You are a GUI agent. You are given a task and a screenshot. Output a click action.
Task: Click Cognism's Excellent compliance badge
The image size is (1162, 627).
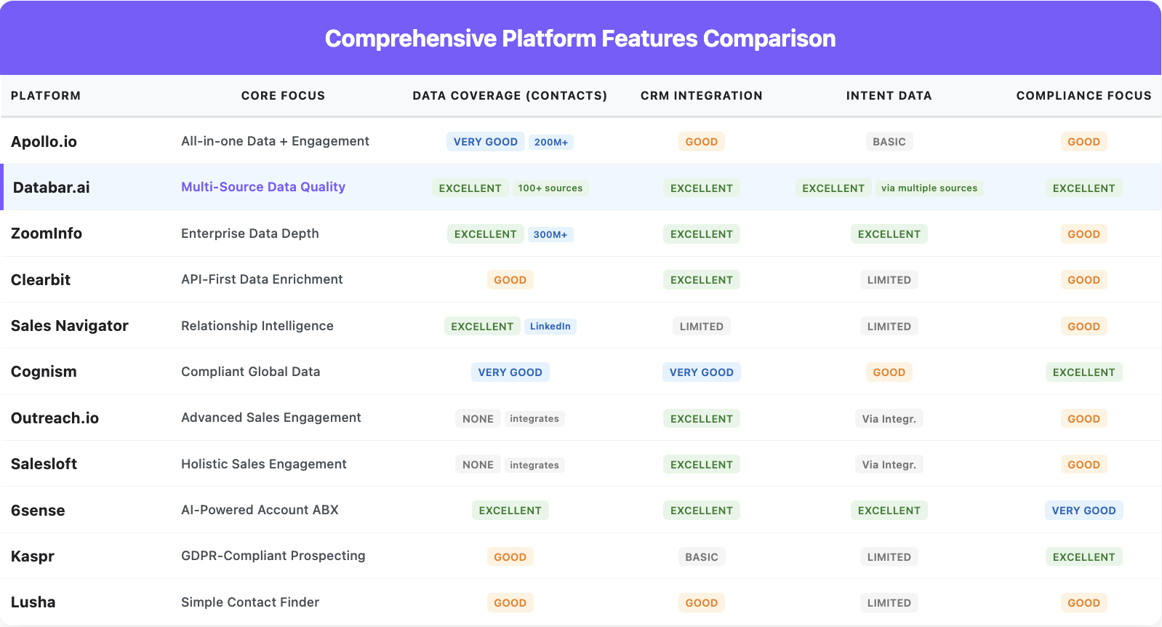click(1084, 372)
